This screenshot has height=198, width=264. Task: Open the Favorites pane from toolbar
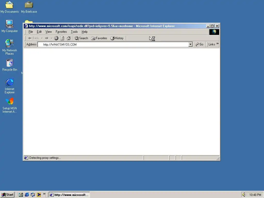pos(99,38)
